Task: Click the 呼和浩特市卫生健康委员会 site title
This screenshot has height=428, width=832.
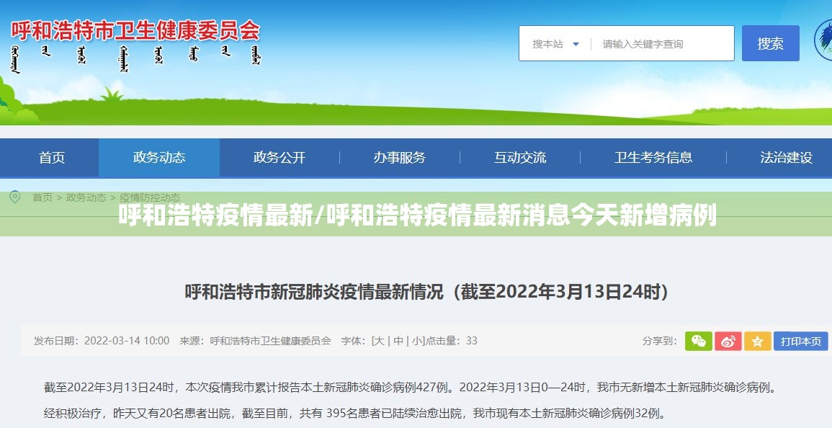Action: pos(136,30)
